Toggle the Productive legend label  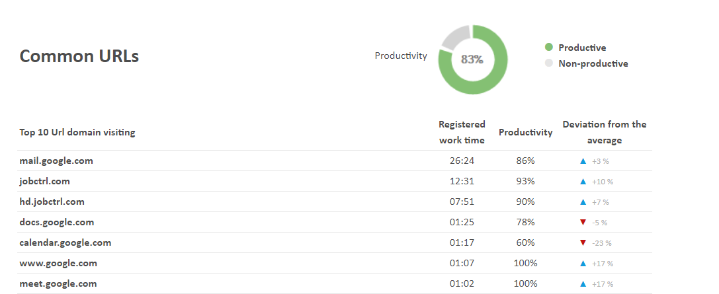[x=582, y=48]
